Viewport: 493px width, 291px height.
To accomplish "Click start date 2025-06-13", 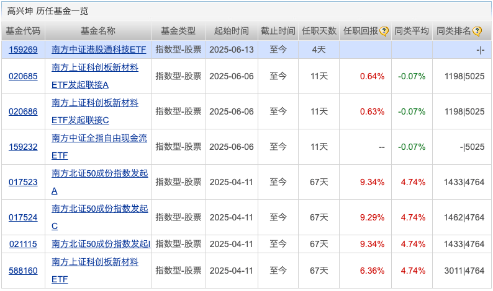I will (x=232, y=50).
